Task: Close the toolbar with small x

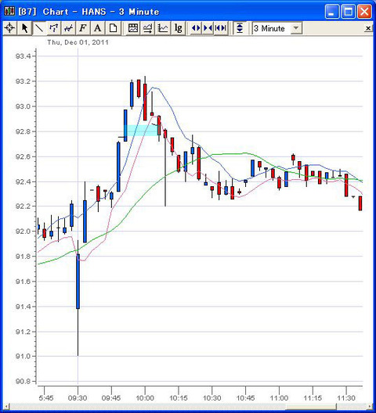Action: (368, 28)
